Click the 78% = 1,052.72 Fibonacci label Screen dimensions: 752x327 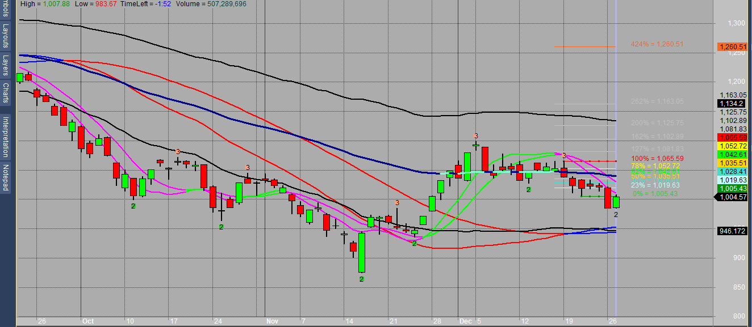[x=657, y=165]
